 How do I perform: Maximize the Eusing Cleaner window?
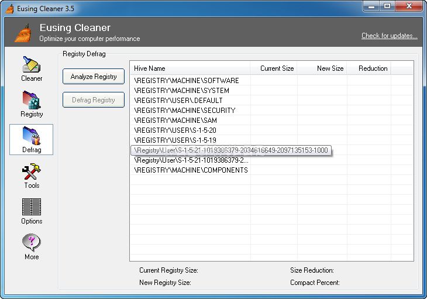tap(387, 6)
